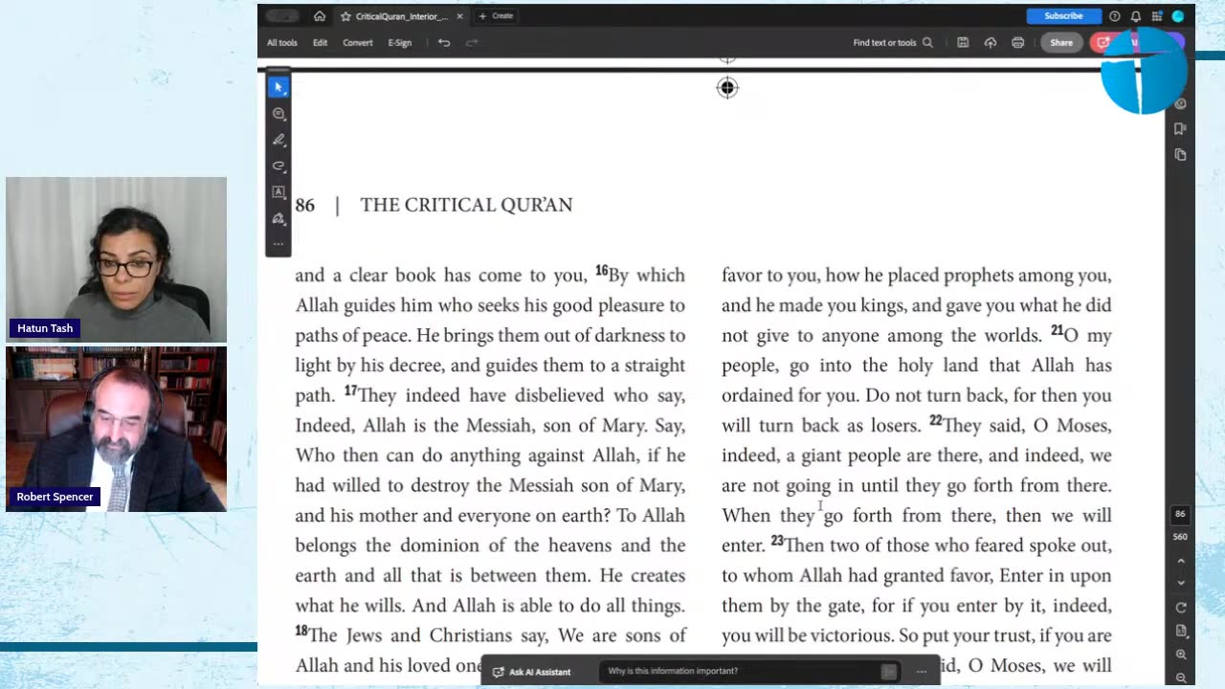Open page display options icon
The width and height of the screenshot is (1225, 689).
[1180, 632]
